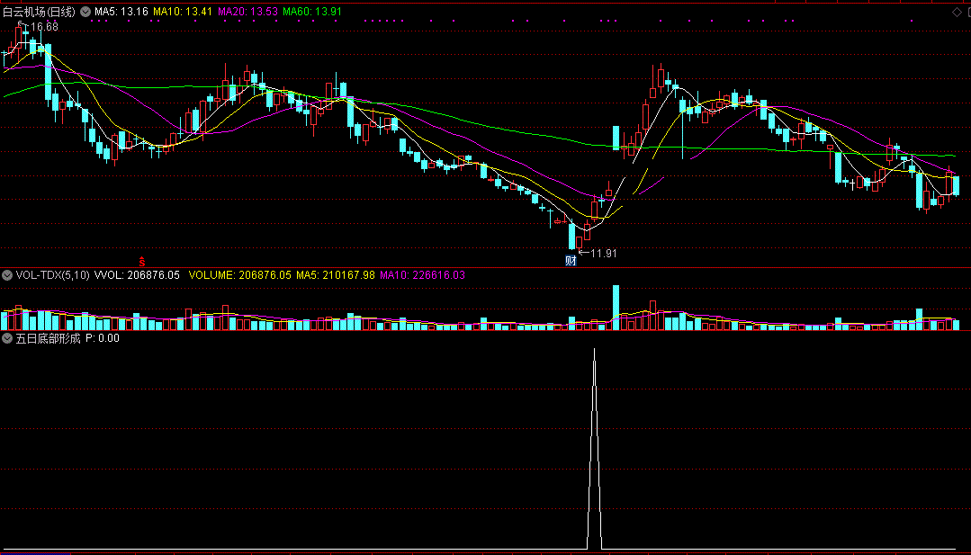This screenshot has height=555, width=971.
Task: Click the red S marker icon
Action: [142, 262]
